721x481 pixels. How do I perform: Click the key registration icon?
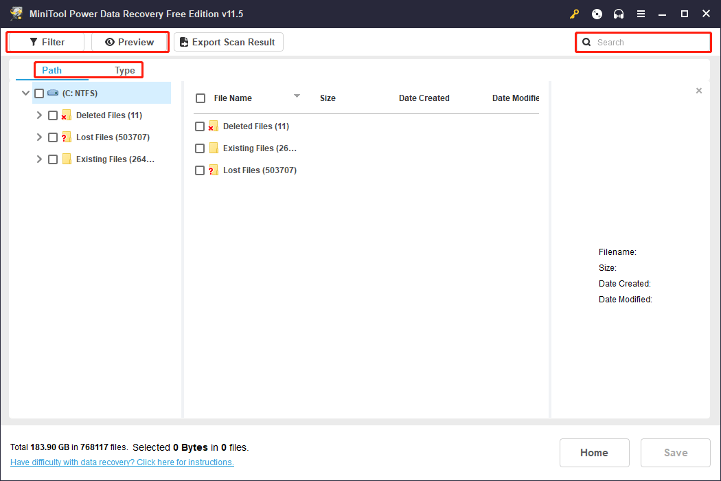pos(574,14)
